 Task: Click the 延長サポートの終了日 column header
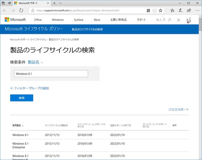120,125
